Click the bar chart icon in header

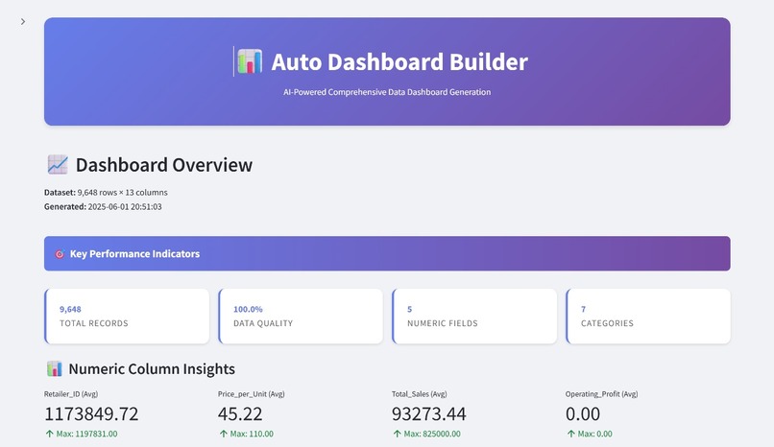(x=250, y=61)
